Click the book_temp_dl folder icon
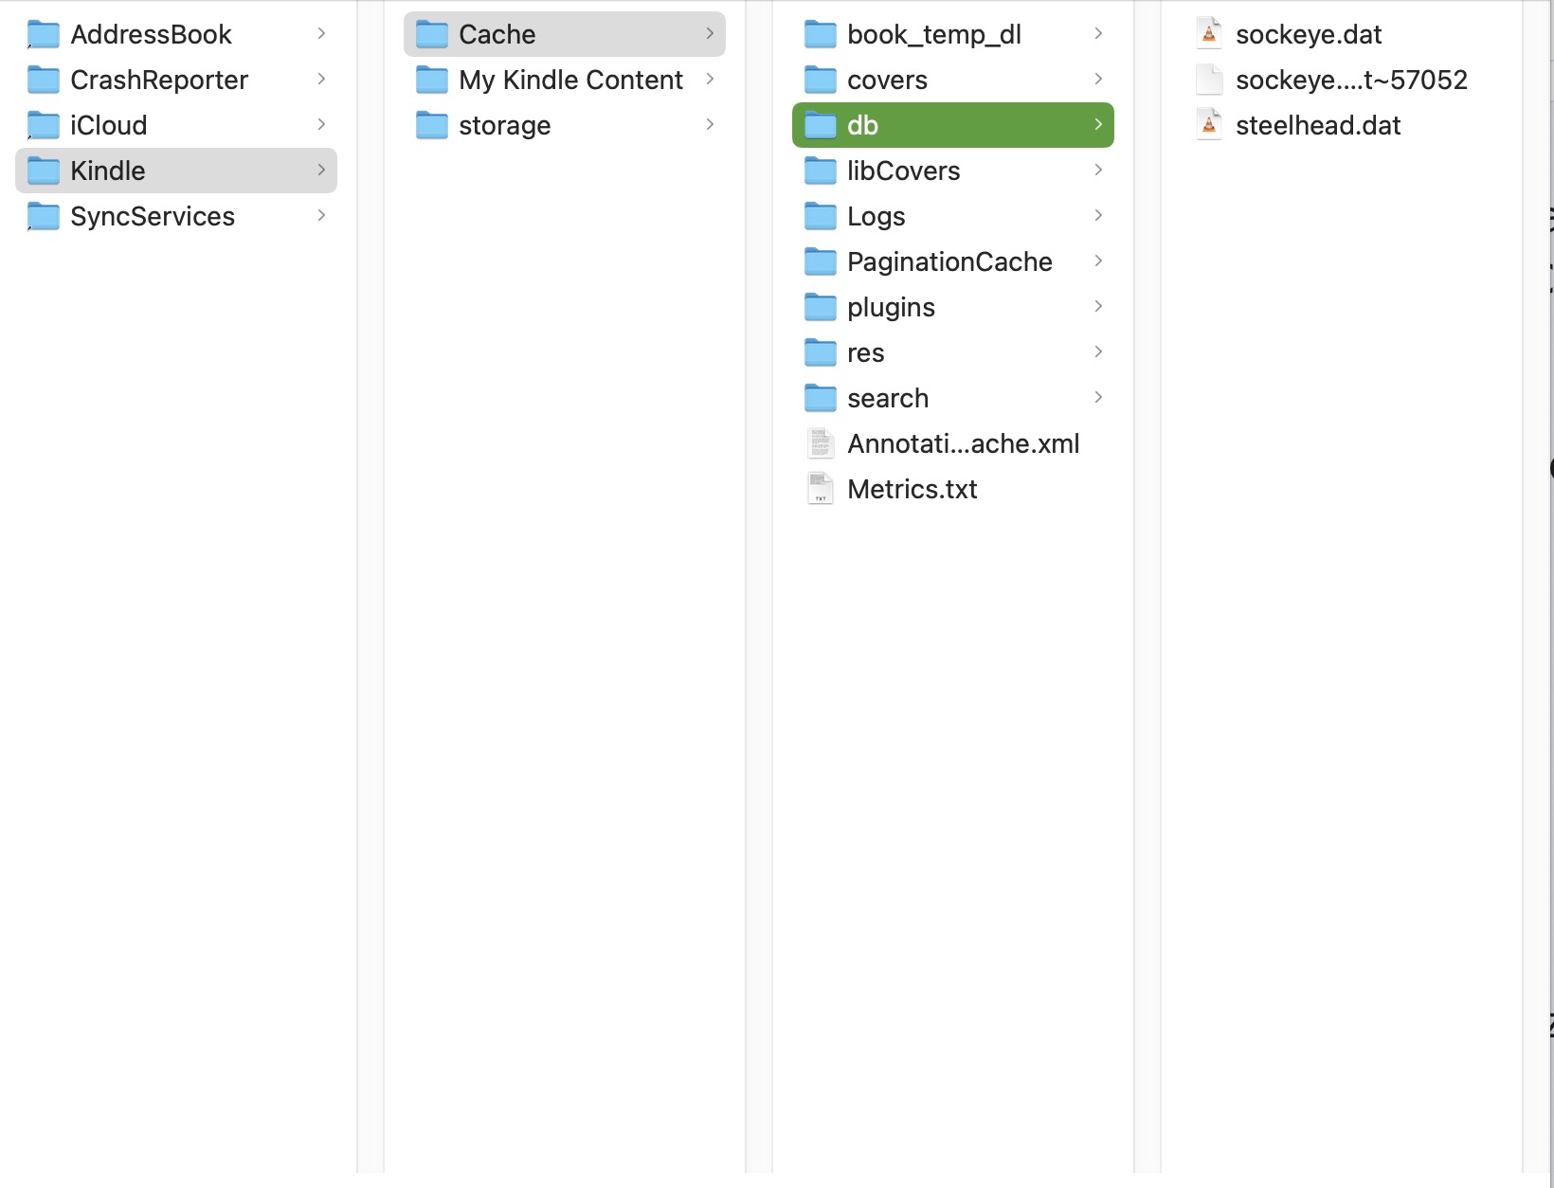 point(821,35)
